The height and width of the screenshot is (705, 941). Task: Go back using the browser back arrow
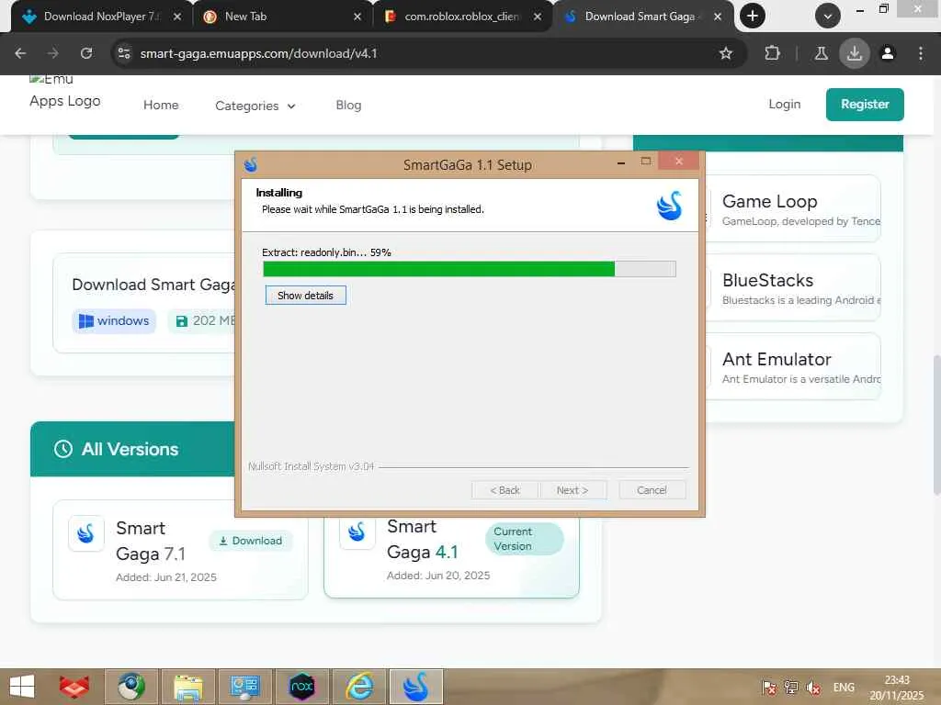pos(20,53)
